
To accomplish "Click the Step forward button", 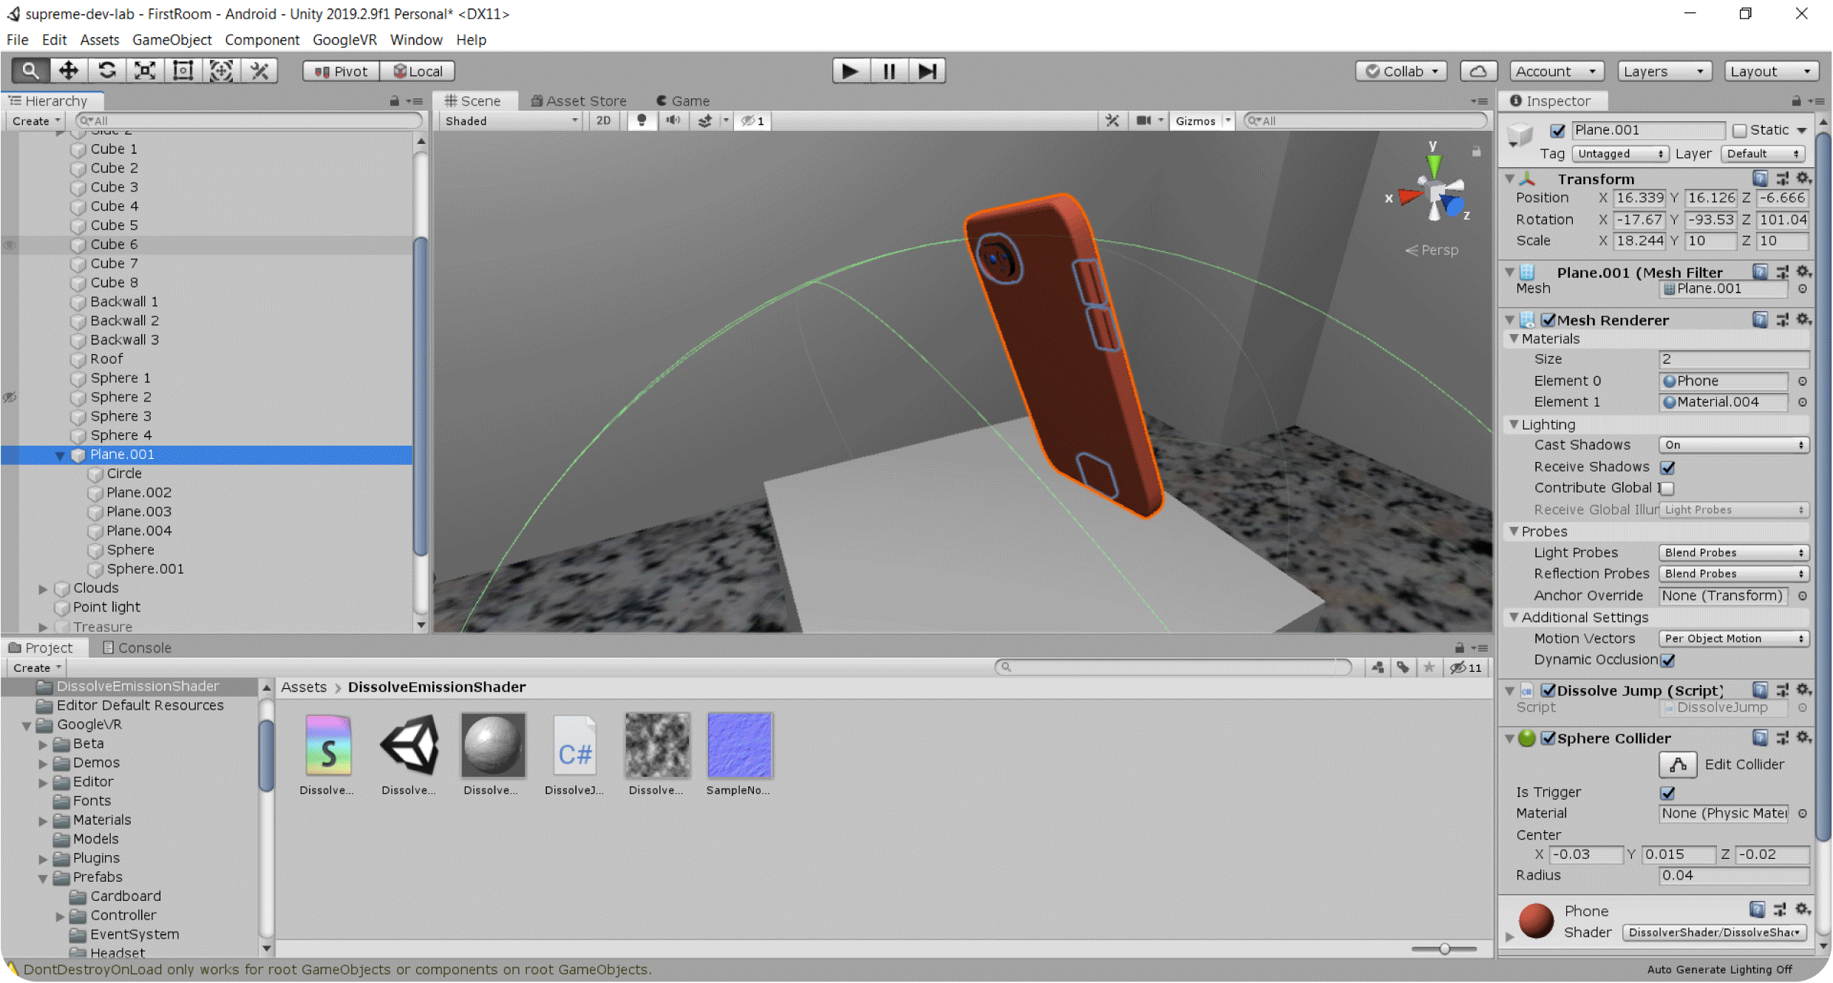I will pyautogui.click(x=927, y=71).
